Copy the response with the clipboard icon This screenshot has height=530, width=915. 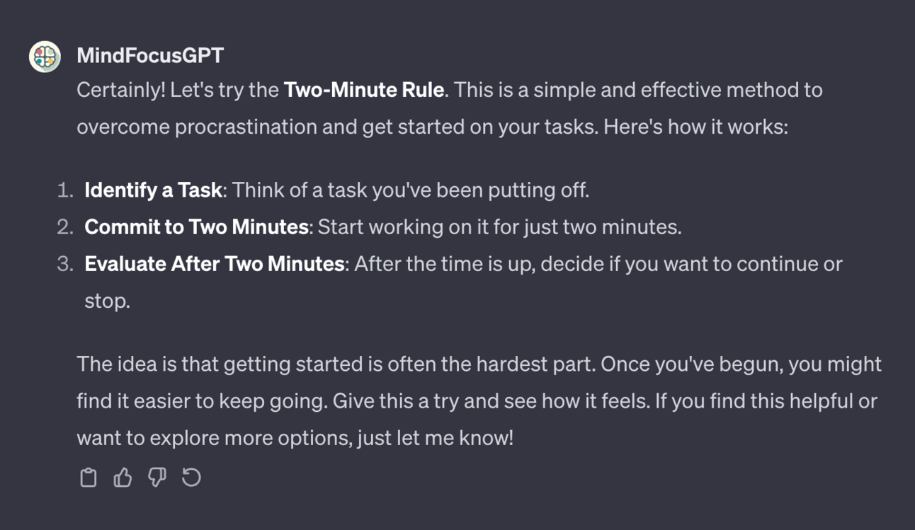88,478
